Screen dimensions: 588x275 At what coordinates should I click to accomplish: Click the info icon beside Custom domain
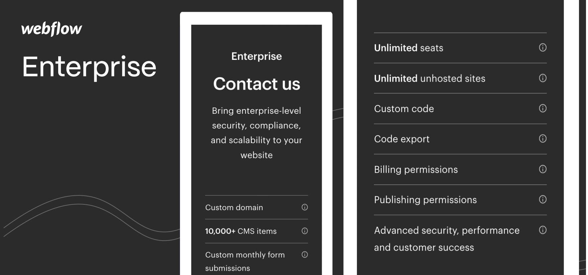[x=304, y=207]
